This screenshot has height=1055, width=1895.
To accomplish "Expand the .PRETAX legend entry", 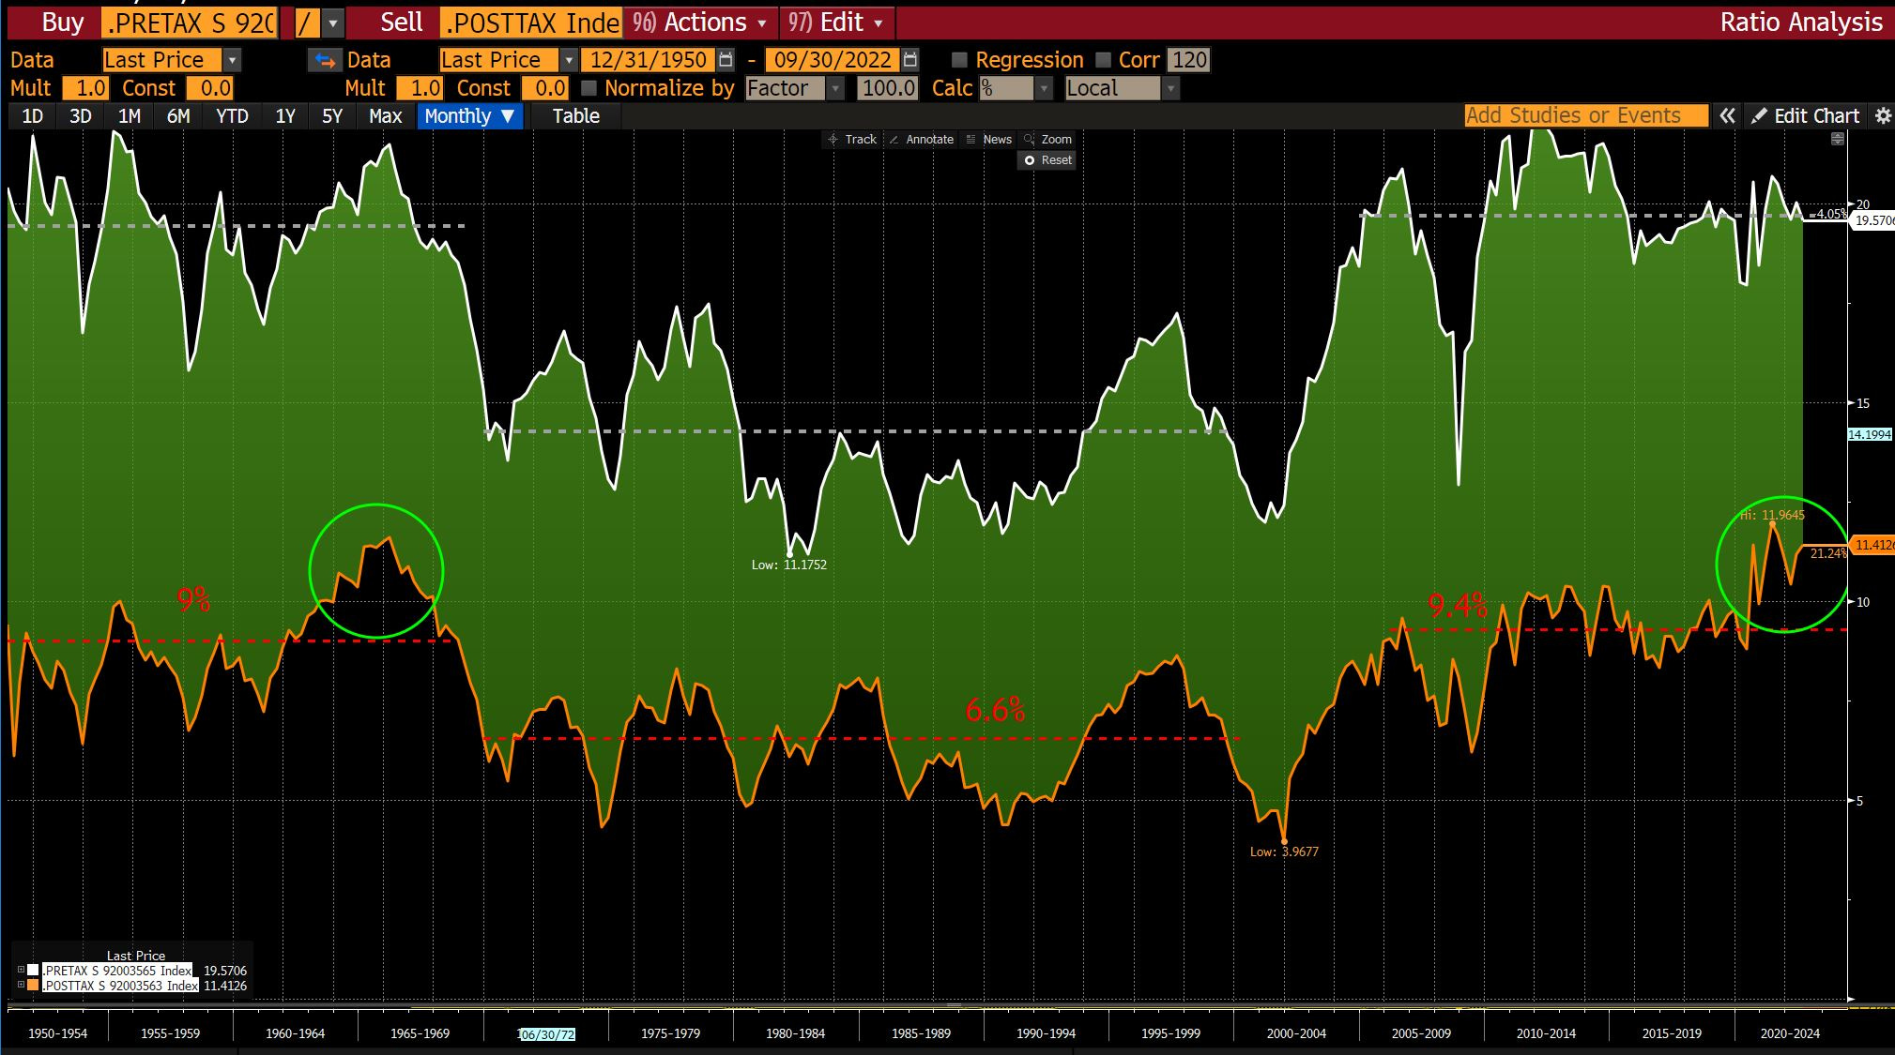I will pos(21,971).
